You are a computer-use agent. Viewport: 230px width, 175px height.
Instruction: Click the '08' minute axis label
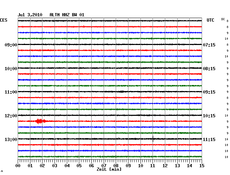tap(116, 165)
